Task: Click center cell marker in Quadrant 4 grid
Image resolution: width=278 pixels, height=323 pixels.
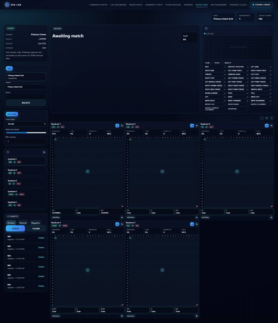Action: (88, 270)
